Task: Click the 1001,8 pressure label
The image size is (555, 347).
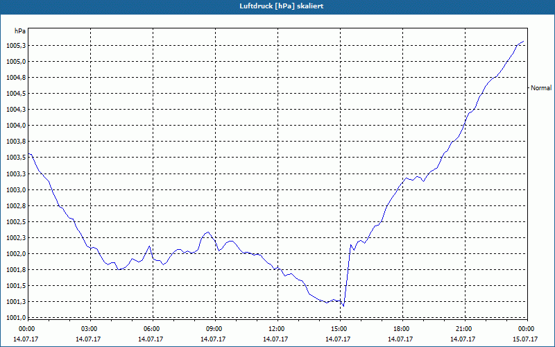Action: click(x=16, y=270)
